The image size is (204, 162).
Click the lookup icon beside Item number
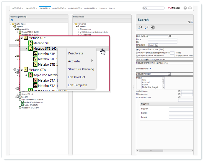click(170, 36)
